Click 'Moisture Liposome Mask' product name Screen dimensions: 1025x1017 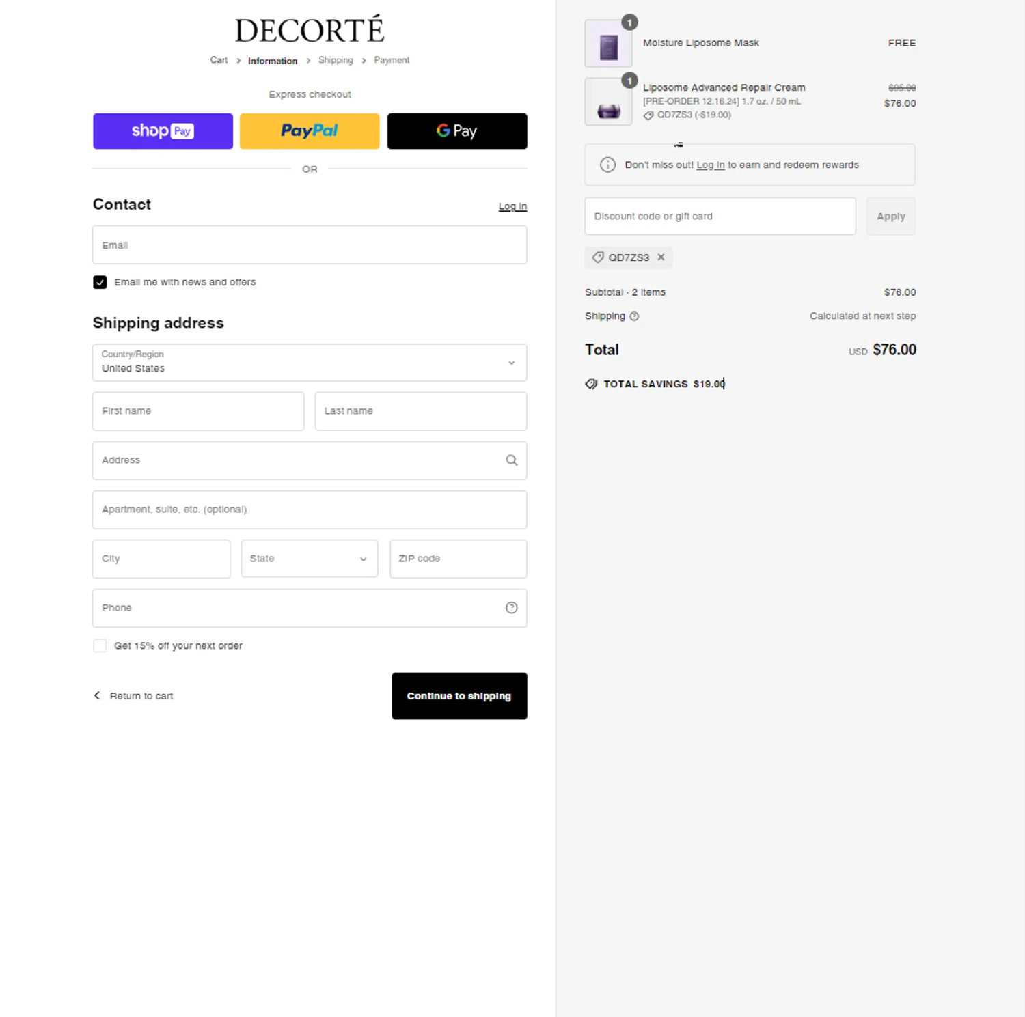(700, 43)
